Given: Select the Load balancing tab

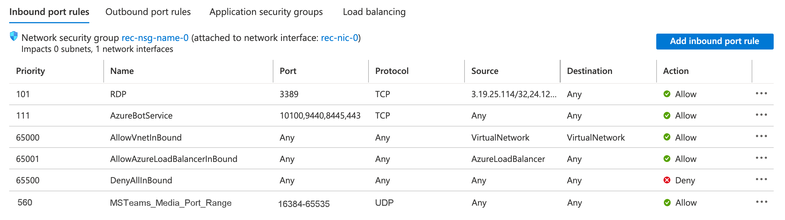Looking at the screenshot, I should click(374, 12).
